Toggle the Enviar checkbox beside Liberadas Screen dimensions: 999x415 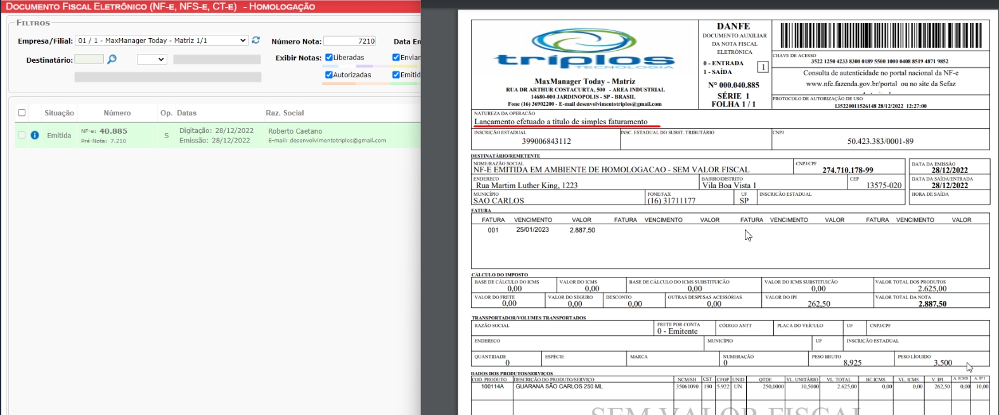coord(396,57)
